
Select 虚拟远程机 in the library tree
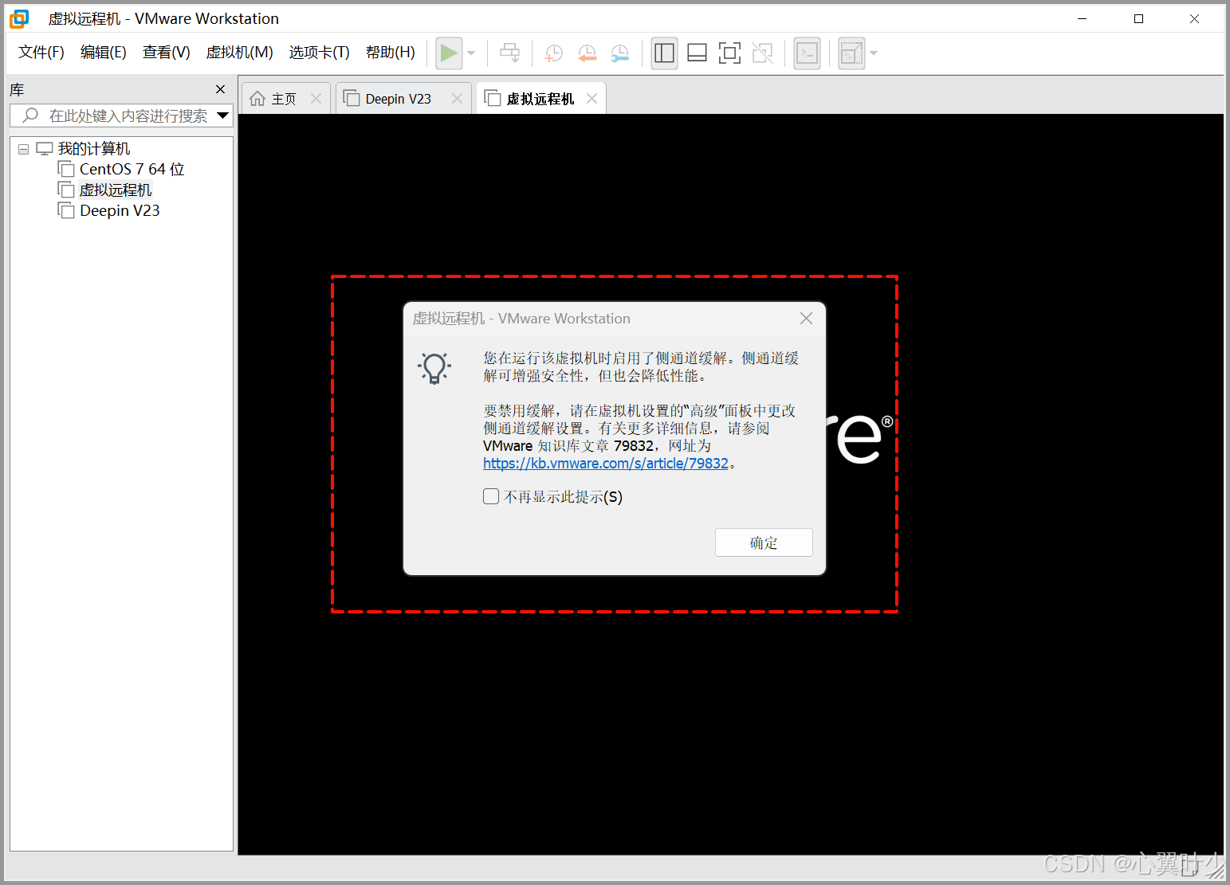coord(116,190)
